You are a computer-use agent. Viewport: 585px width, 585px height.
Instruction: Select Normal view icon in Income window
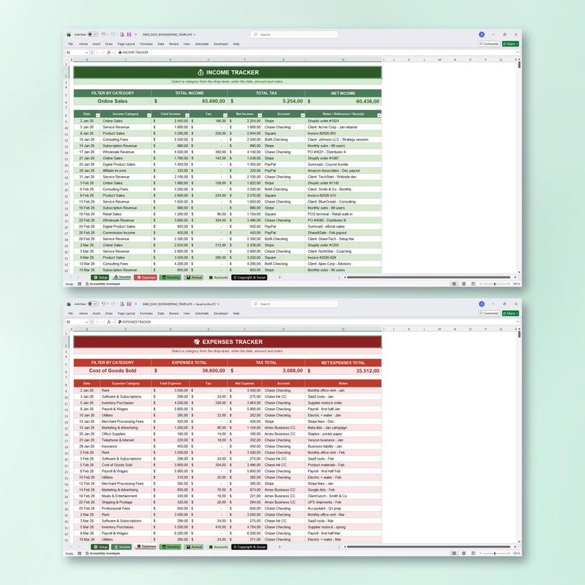(454, 284)
